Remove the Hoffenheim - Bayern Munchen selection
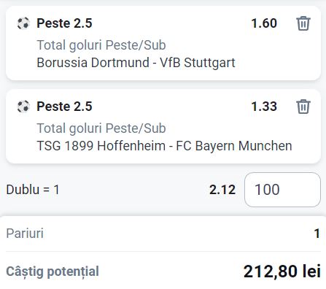The height and width of the screenshot is (289, 326). pos(303,107)
